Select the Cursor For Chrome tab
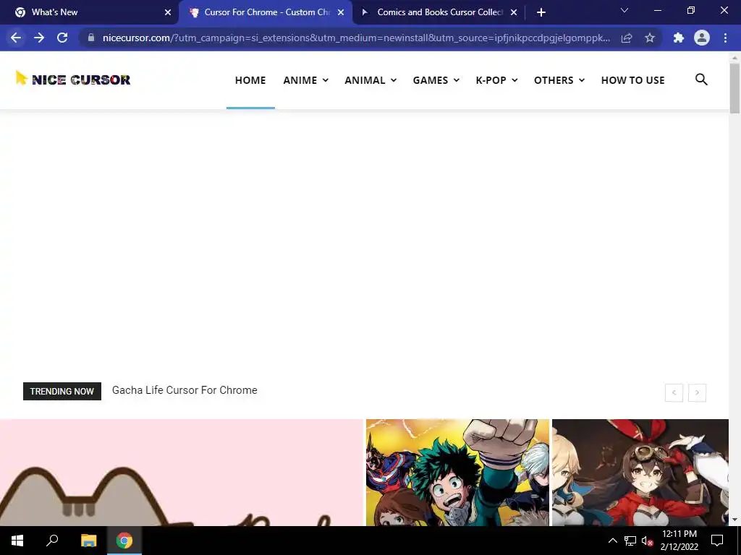741x555 pixels. tap(267, 12)
